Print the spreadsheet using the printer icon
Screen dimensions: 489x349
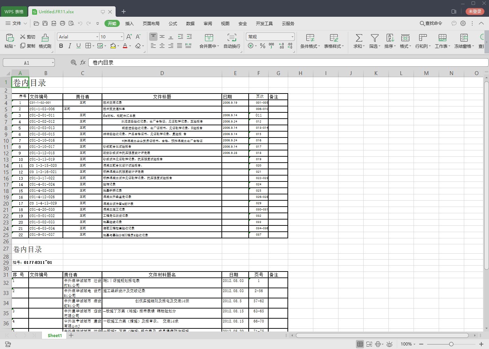(63, 23)
